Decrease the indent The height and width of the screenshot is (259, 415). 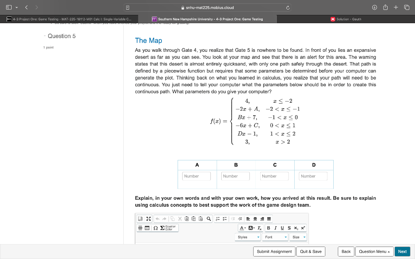tap(233, 219)
